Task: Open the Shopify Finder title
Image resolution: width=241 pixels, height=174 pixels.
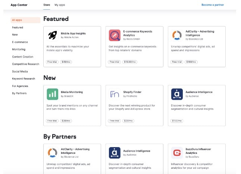Action: click(x=132, y=92)
